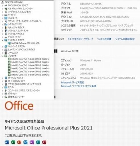Click the PowerPoint app icon
Viewport: 140px width, 146px height.
(19, 142)
